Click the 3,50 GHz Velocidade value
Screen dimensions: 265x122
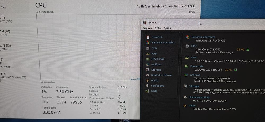click(65, 92)
